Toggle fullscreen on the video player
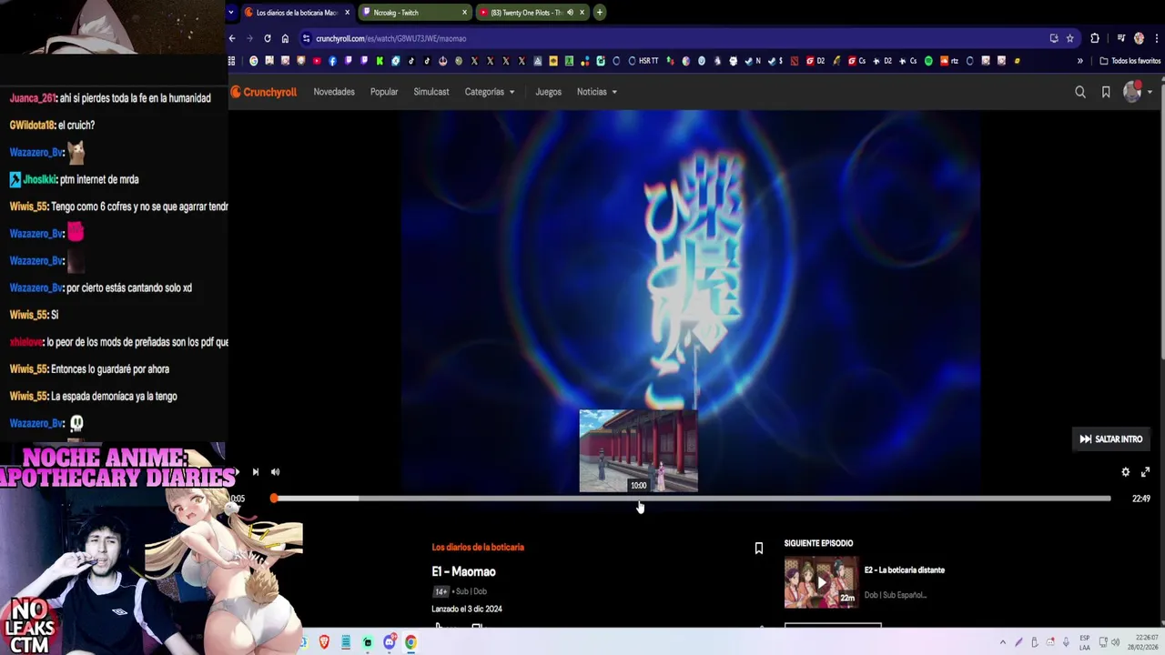Screen dimensions: 1165x655 click(x=1146, y=472)
